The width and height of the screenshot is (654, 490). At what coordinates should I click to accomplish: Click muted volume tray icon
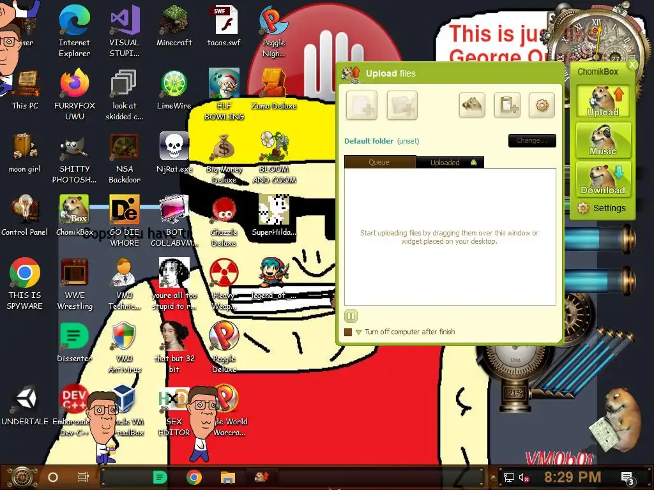click(524, 478)
